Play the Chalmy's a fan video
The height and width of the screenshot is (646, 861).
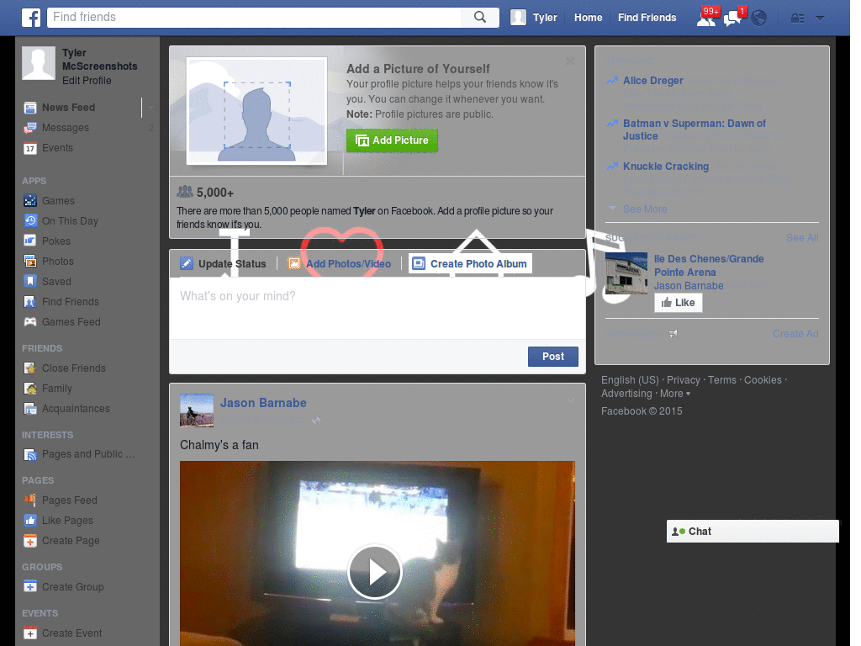pyautogui.click(x=375, y=572)
